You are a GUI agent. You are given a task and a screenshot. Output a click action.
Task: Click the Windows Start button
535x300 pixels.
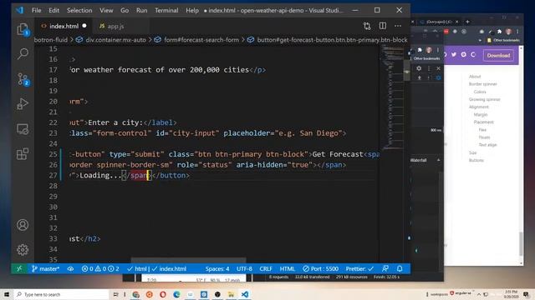click(x=7, y=294)
